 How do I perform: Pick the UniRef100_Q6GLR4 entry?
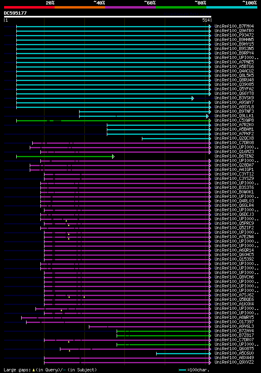click(x=234, y=206)
